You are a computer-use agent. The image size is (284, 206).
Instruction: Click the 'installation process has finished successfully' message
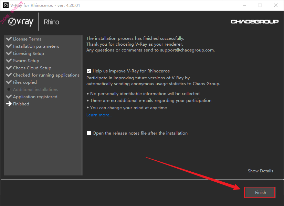tap(135, 38)
